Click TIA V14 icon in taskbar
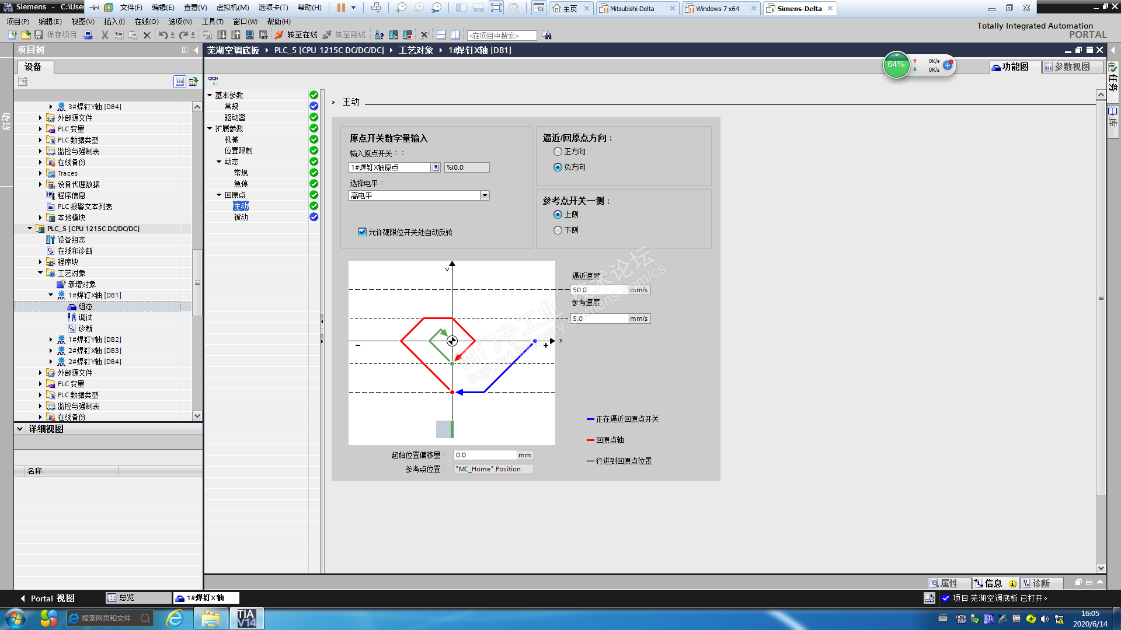 (x=246, y=618)
